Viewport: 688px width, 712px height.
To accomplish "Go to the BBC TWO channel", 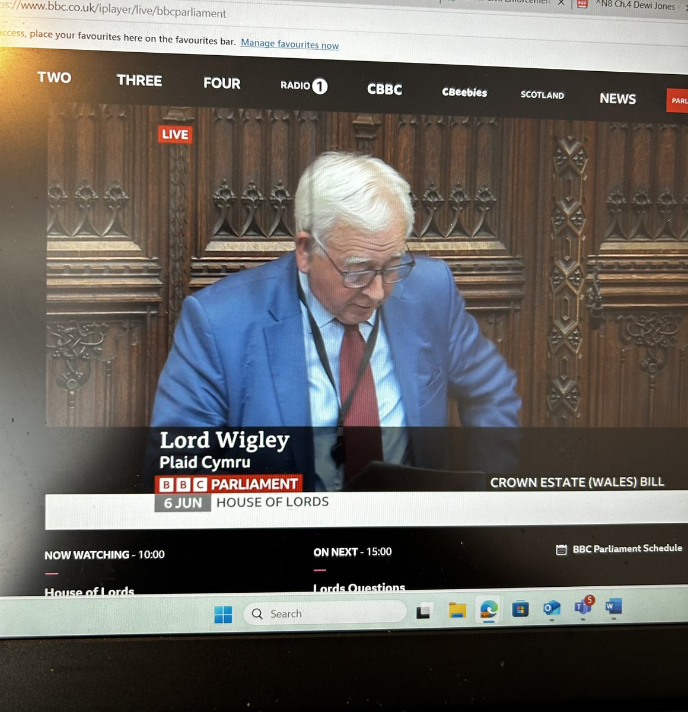I will (54, 78).
